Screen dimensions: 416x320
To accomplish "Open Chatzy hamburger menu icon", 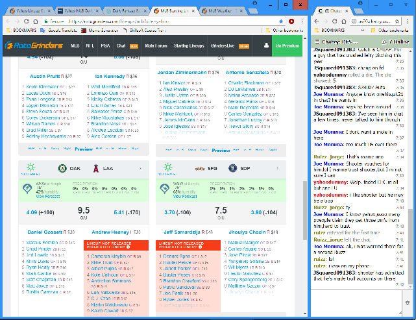I will click(x=317, y=42).
